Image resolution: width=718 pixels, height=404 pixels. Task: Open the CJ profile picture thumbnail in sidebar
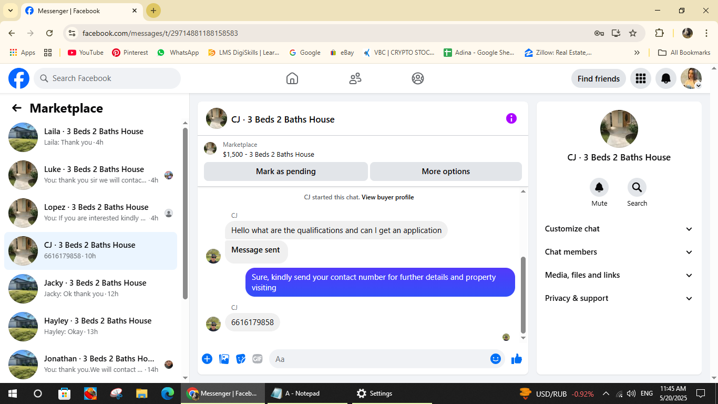click(619, 129)
